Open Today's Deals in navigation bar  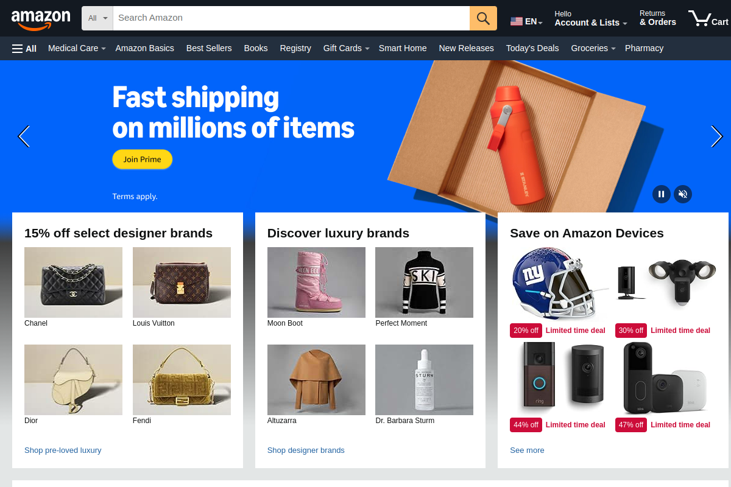click(532, 48)
